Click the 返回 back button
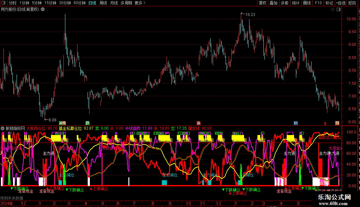This screenshot has width=360, height=207. click(x=352, y=3)
